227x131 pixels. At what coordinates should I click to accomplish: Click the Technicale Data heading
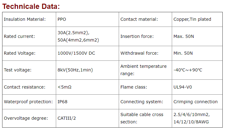31,6
